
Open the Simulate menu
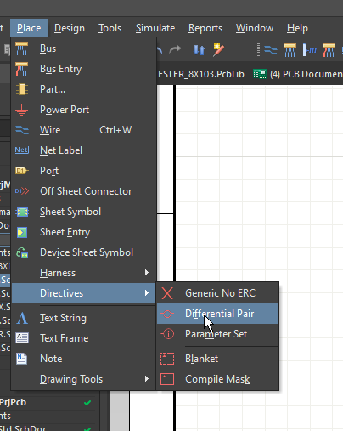[x=155, y=28]
